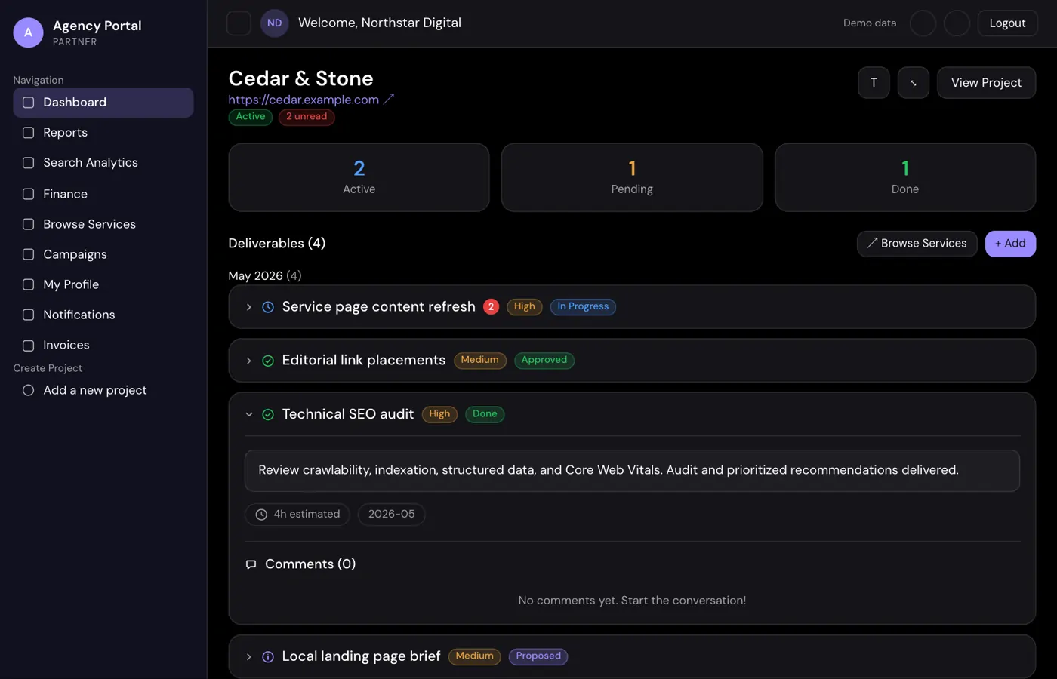Go to Search Analytics

103,163
